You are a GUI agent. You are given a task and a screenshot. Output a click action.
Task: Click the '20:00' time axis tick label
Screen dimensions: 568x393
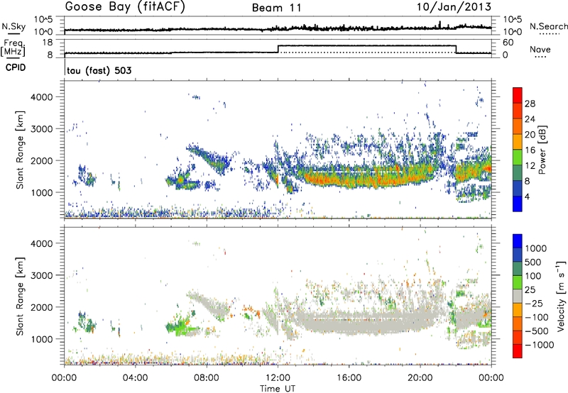(420, 378)
